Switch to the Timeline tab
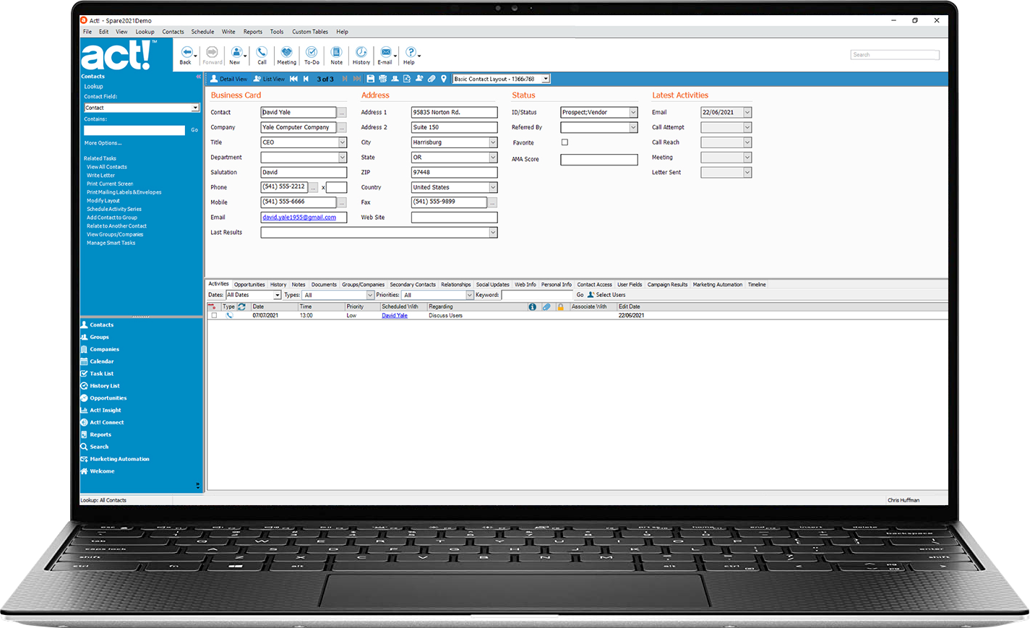Viewport: 1030px width, 628px height. (757, 285)
